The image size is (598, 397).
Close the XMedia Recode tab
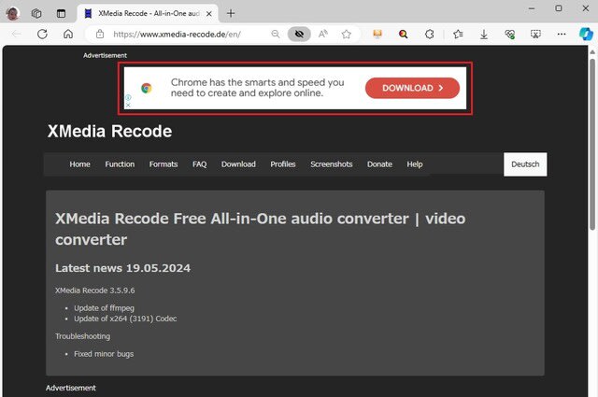point(209,14)
